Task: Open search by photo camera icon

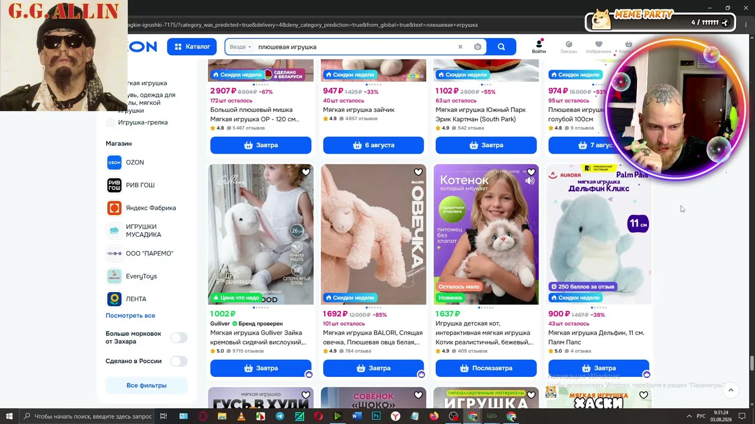Action: [478, 47]
